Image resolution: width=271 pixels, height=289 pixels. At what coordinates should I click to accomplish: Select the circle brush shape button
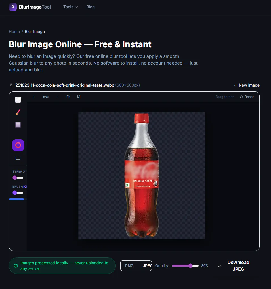(18, 145)
